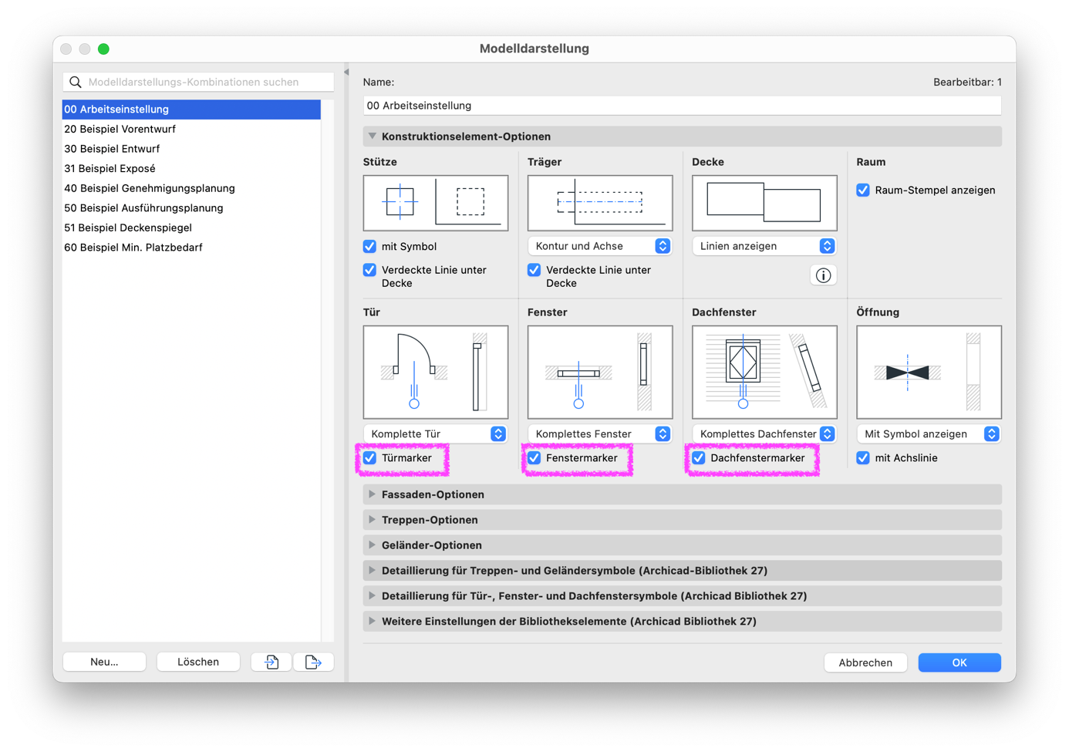The height and width of the screenshot is (752, 1069).
Task: Click the Fenster symbol preview
Action: [x=600, y=372]
